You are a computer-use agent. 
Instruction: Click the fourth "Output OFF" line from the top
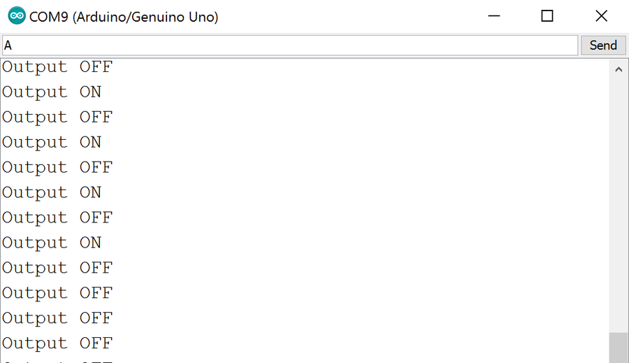[57, 218]
